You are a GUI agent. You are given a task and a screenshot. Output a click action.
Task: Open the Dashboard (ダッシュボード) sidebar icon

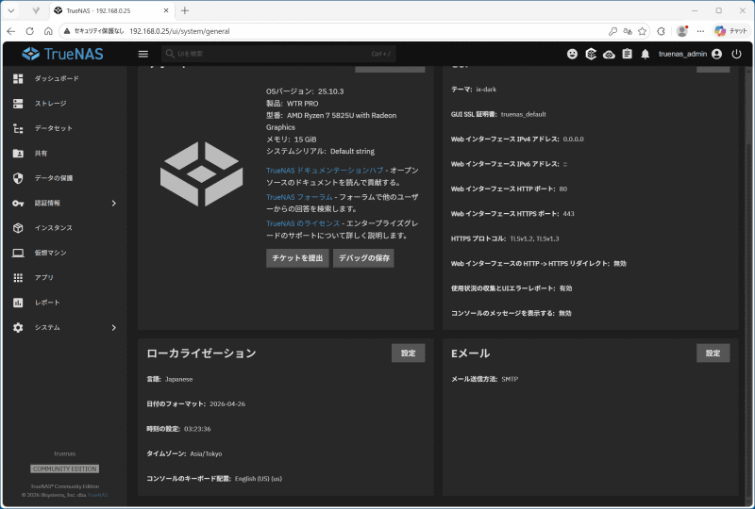click(18, 78)
